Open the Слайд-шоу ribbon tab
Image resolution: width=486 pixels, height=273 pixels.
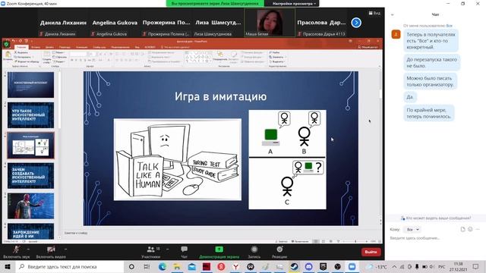(99, 47)
